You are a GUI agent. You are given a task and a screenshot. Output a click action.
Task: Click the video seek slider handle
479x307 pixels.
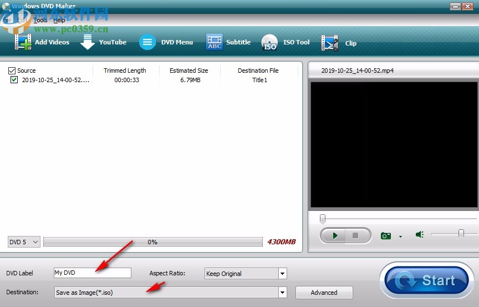[322, 219]
